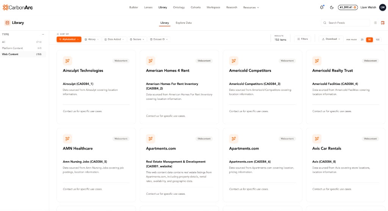
Task: Open the Ontology menu
Action: click(x=179, y=8)
